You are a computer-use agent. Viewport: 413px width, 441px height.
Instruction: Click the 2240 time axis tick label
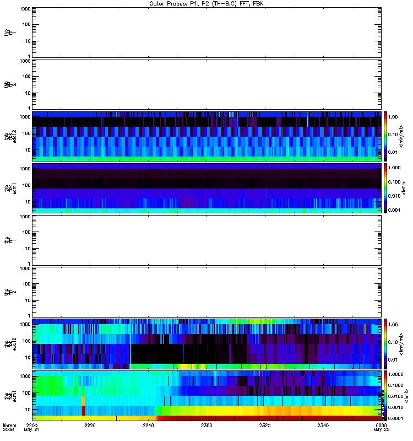149,426
